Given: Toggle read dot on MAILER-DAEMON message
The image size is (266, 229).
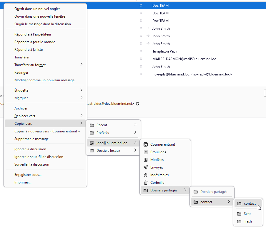Looking at the screenshot, I should tap(141, 59).
